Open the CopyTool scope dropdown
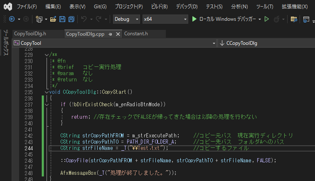Screen dimensions: 315x181 pyautogui.click(x=115, y=43)
